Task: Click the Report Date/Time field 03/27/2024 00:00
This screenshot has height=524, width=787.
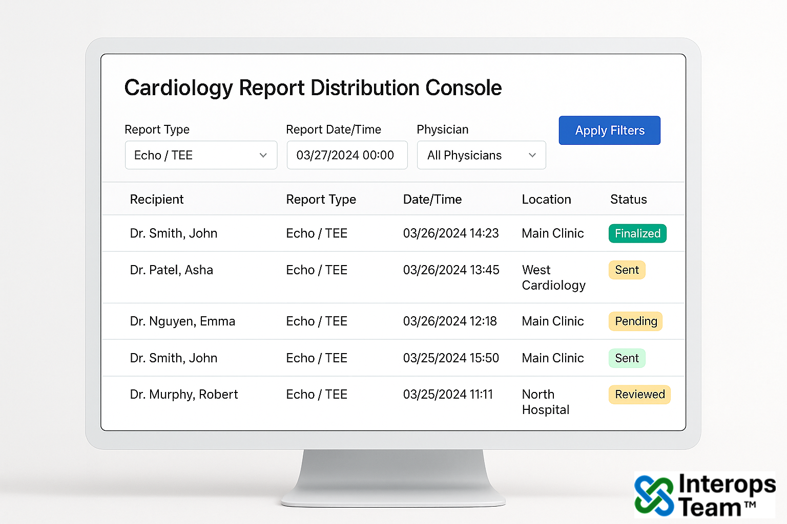Action: pyautogui.click(x=347, y=155)
